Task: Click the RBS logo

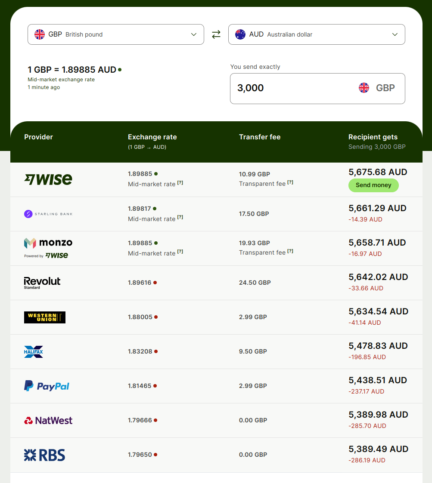Action: point(45,455)
